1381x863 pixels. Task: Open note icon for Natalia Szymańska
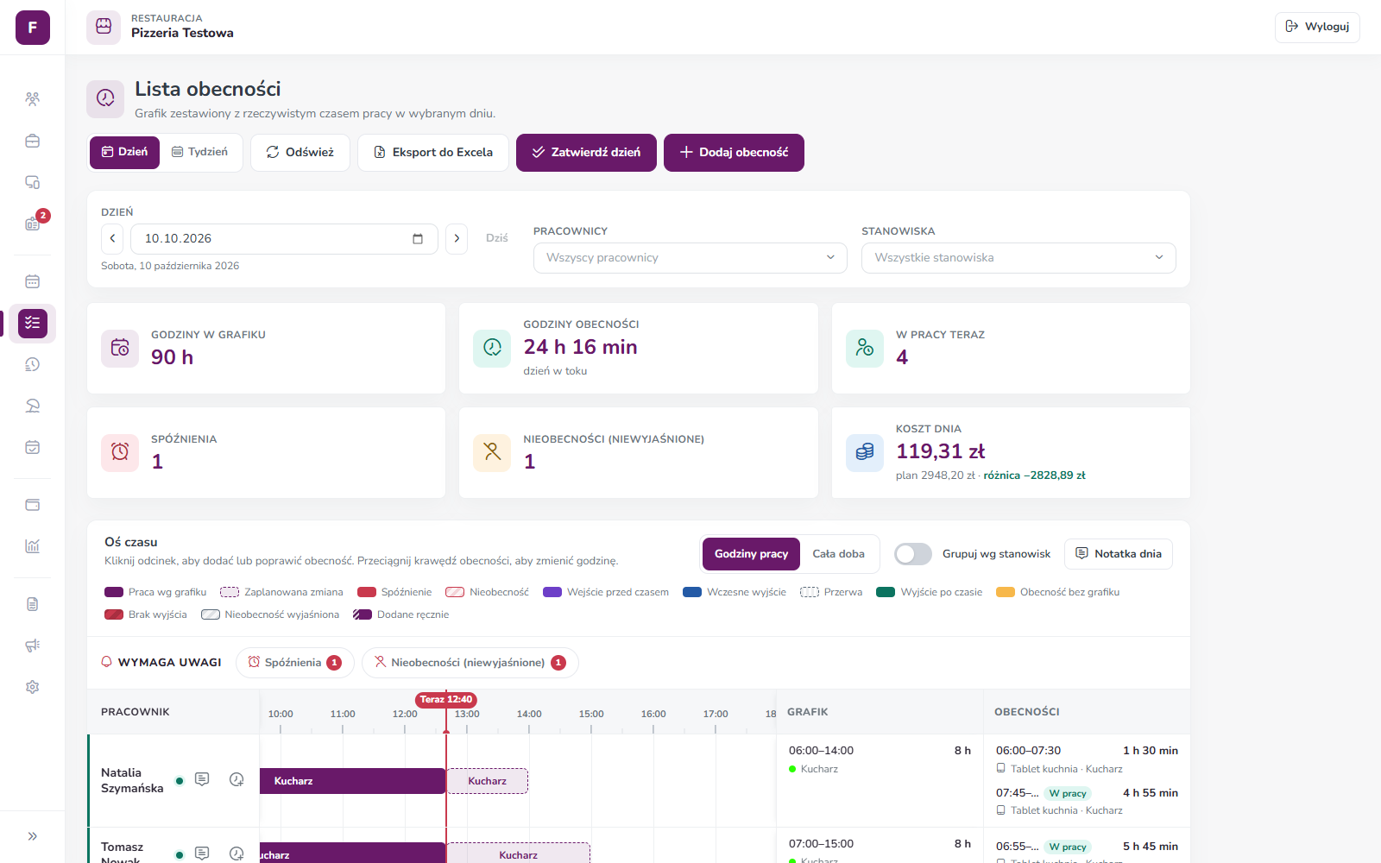(202, 779)
